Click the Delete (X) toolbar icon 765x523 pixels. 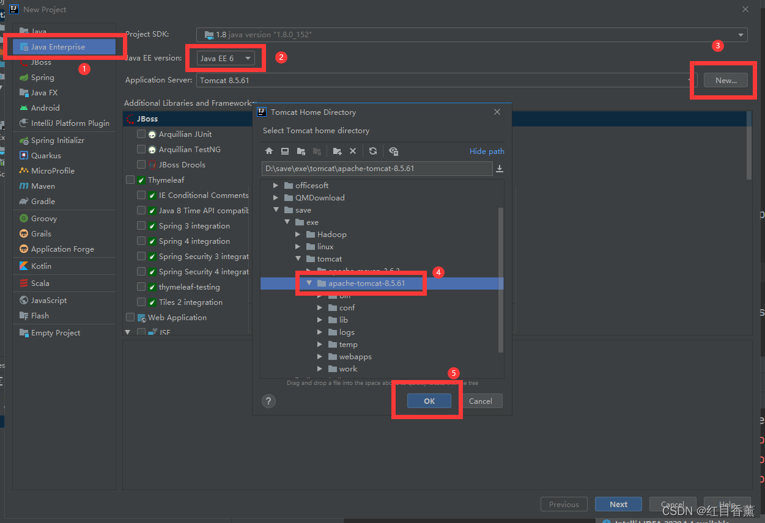point(353,151)
